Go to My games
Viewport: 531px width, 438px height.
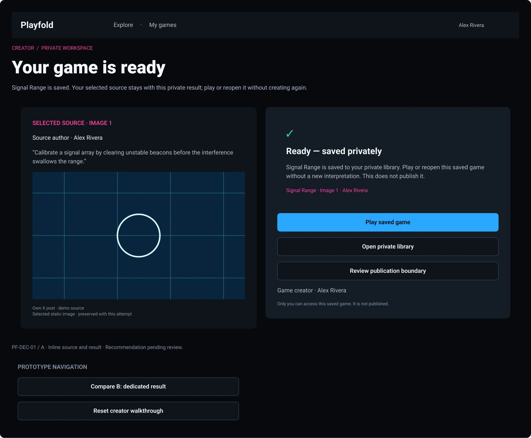tap(163, 25)
